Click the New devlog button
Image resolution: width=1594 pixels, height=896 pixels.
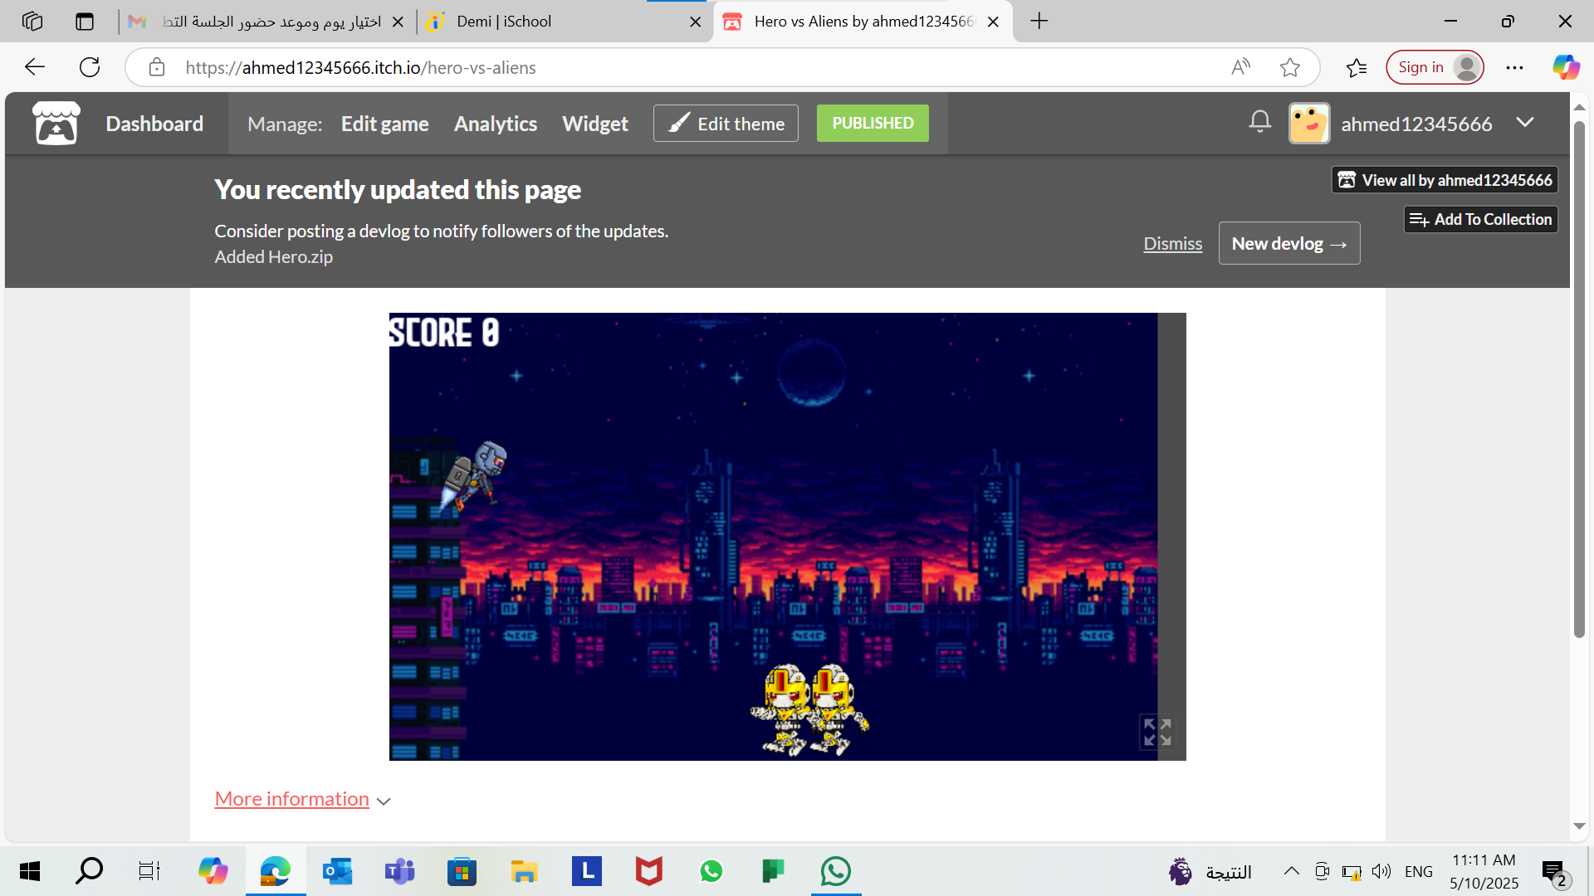coord(1288,243)
